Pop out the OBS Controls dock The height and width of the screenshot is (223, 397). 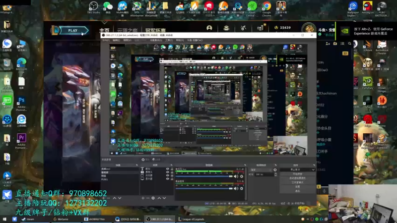(314, 165)
